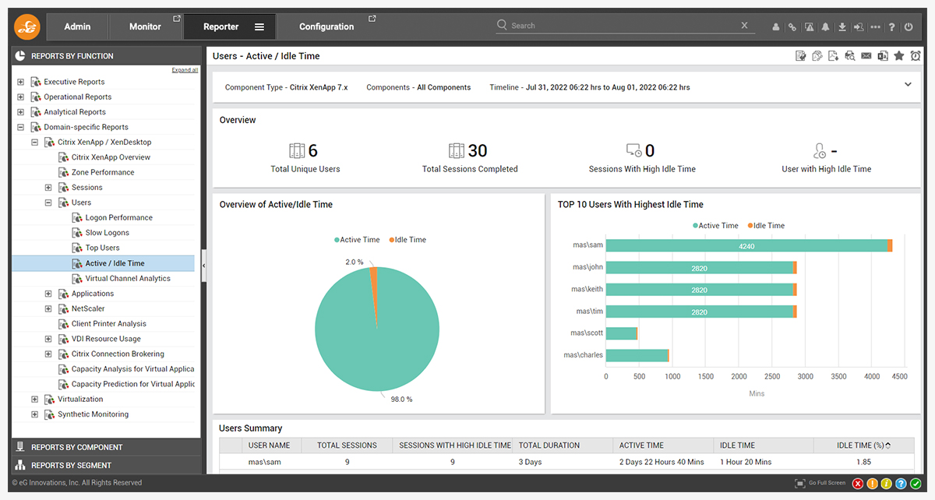
Task: Expand the Operational Reports node
Action: pyautogui.click(x=21, y=97)
